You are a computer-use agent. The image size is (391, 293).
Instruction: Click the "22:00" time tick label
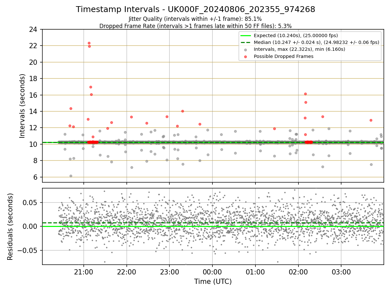click(x=126, y=272)
